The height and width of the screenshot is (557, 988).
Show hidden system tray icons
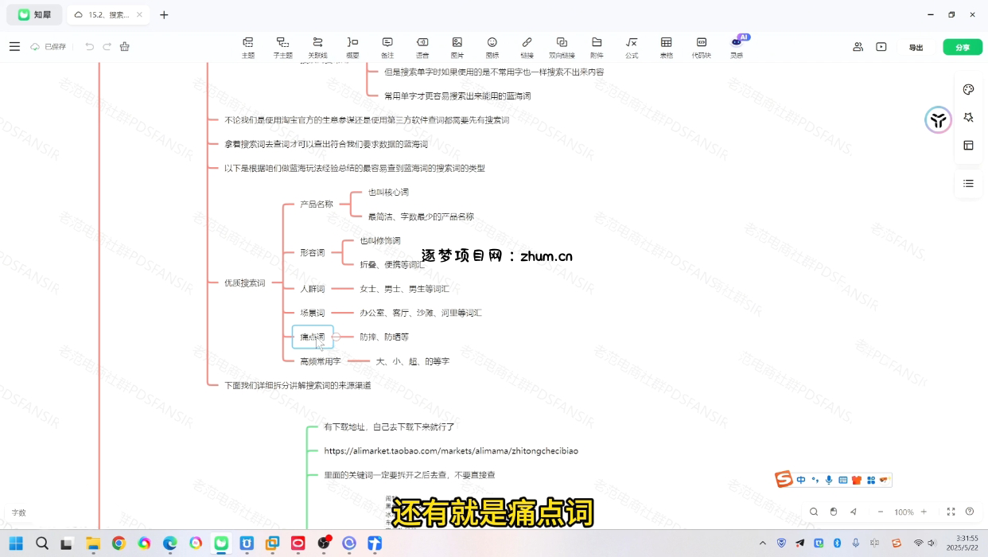[762, 543]
